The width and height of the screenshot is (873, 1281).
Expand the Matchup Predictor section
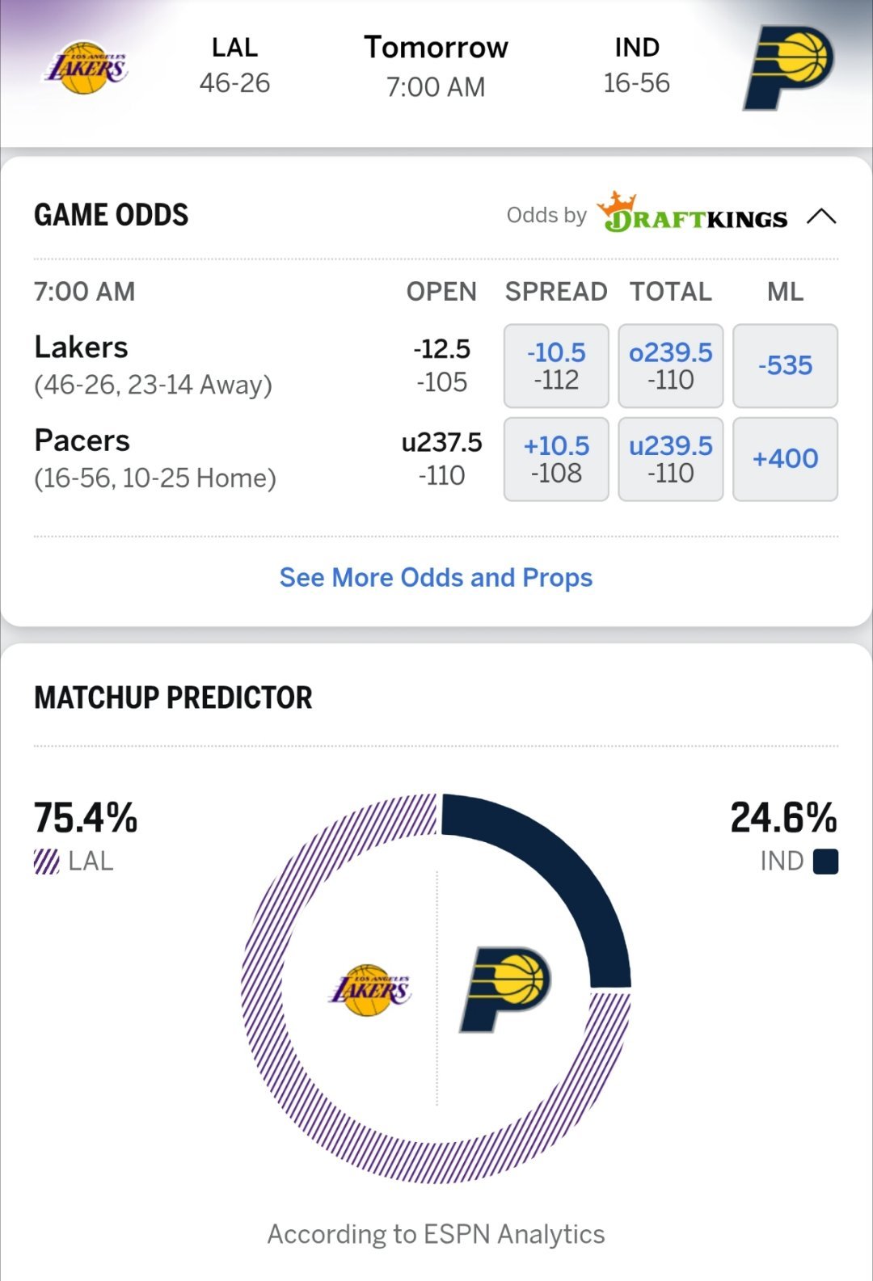click(173, 698)
